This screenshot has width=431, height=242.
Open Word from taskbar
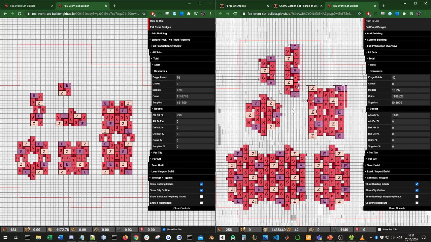[60, 238]
